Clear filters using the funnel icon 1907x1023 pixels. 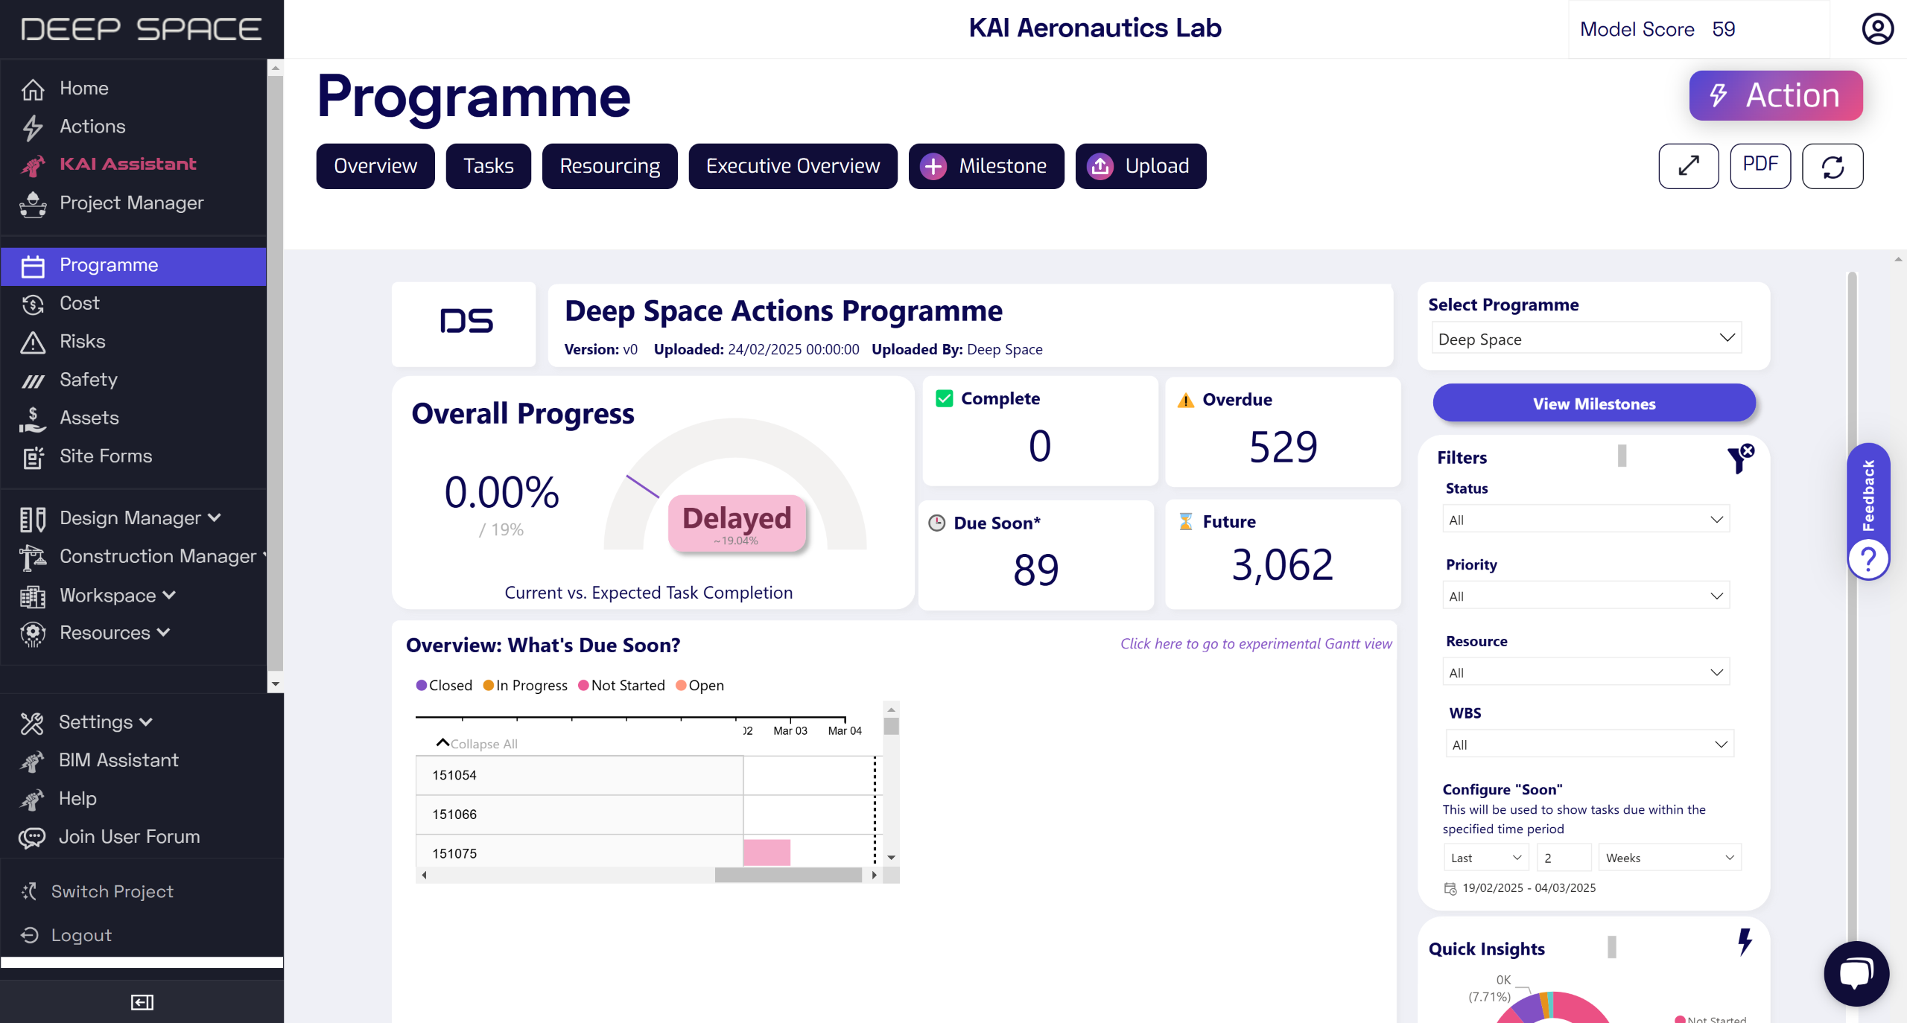click(x=1740, y=459)
